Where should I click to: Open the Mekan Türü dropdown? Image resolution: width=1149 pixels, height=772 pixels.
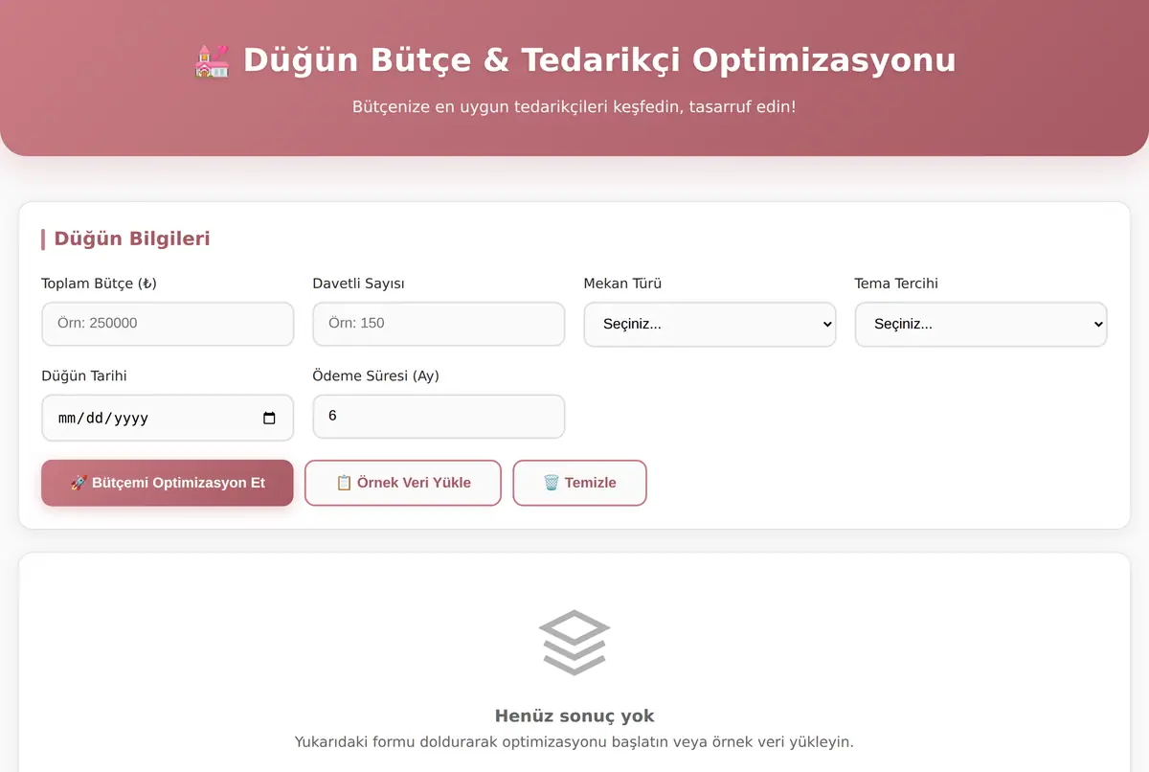(710, 325)
